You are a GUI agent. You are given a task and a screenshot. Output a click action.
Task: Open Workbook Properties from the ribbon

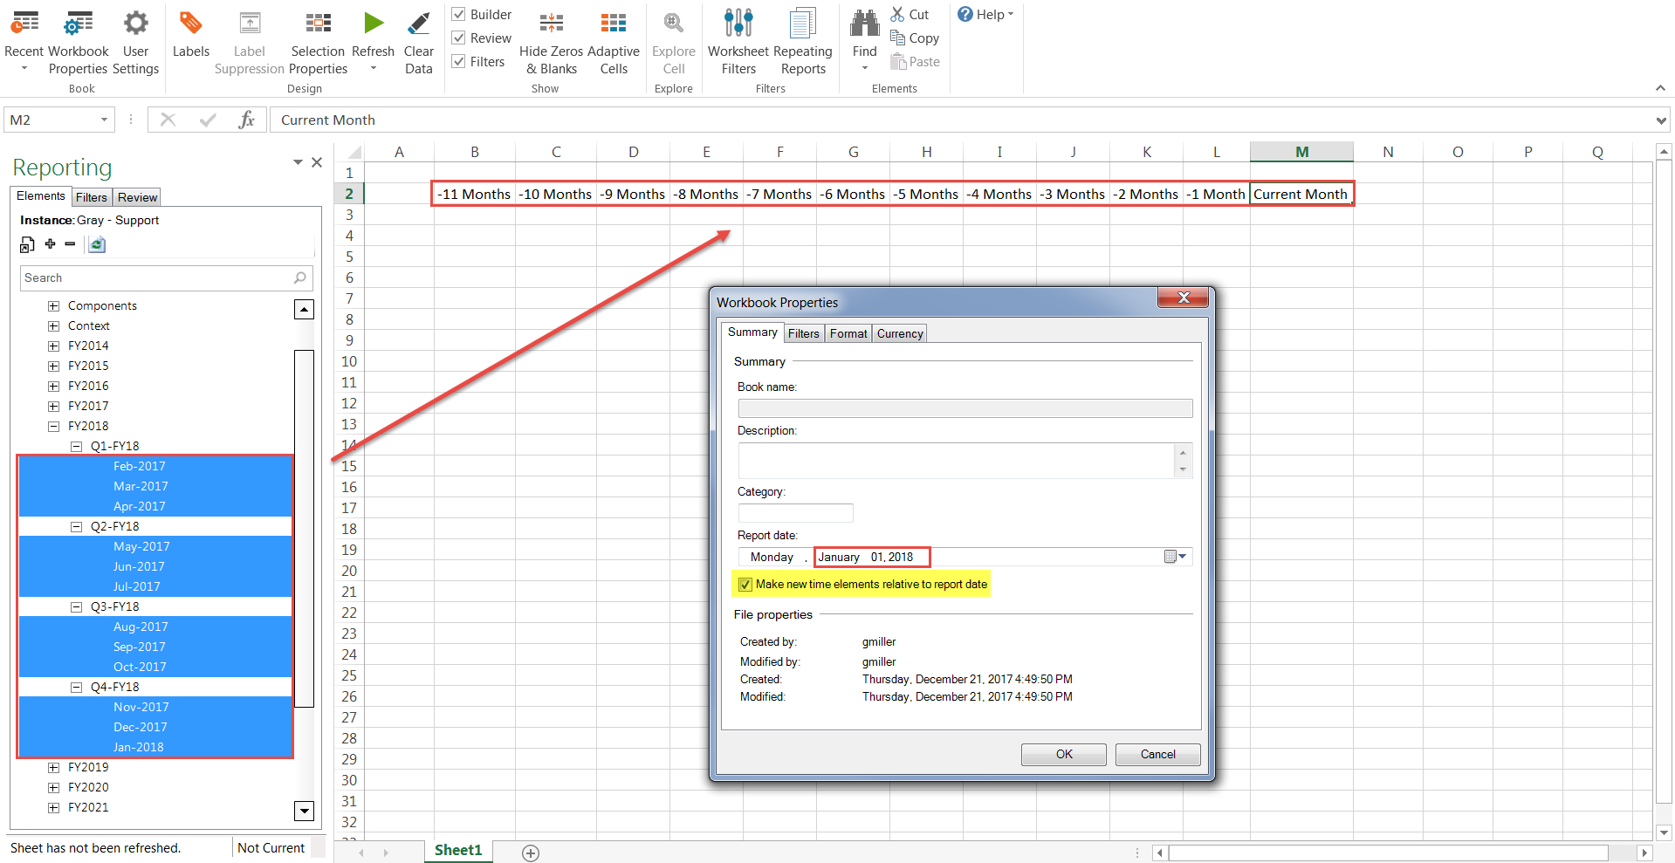pyautogui.click(x=79, y=42)
